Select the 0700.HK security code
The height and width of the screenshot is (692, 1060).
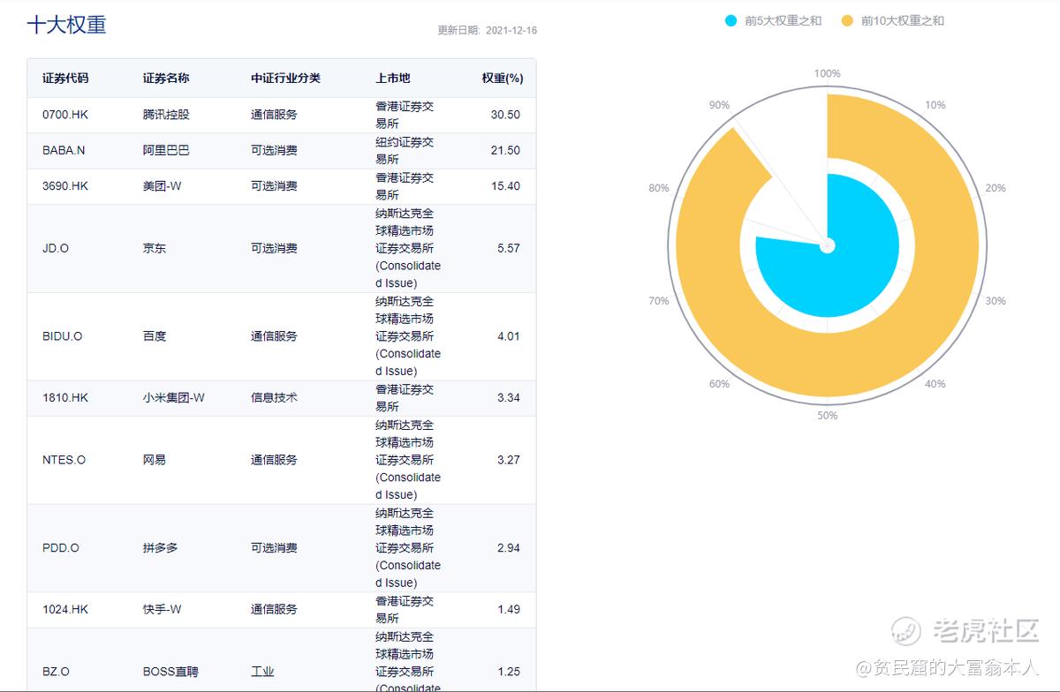(x=65, y=115)
